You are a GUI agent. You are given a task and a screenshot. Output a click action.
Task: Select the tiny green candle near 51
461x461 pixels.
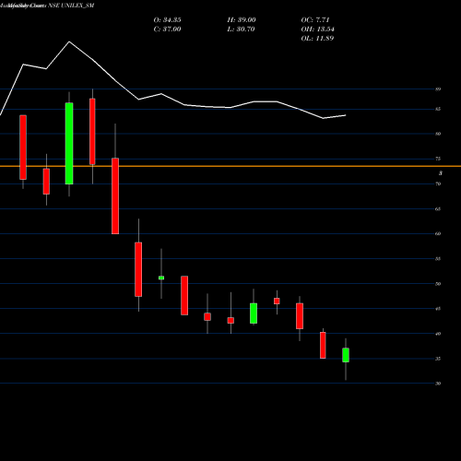(161, 278)
